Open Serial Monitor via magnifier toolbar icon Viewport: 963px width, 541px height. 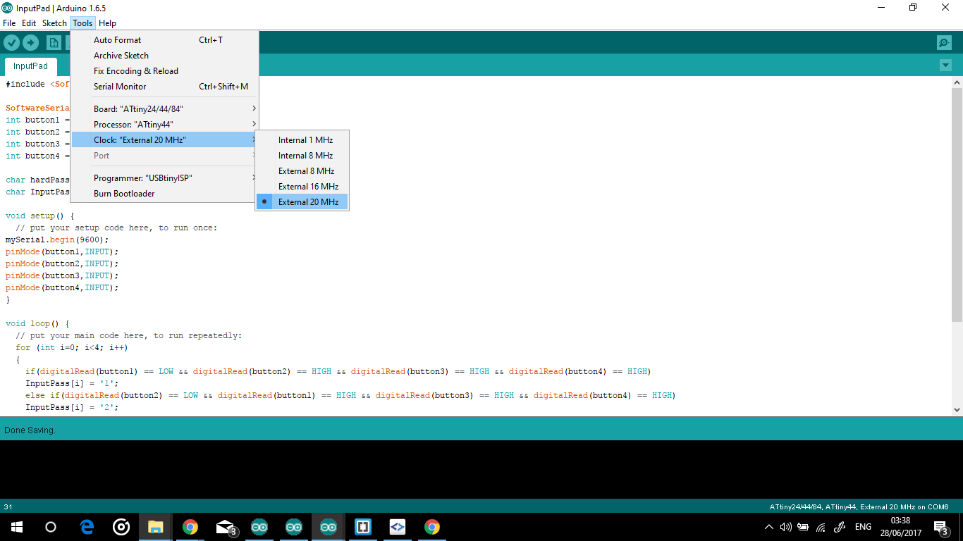[x=944, y=43]
